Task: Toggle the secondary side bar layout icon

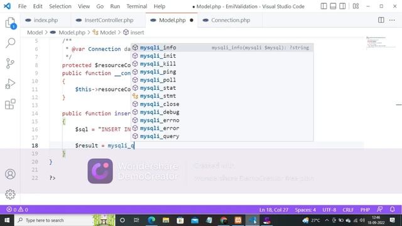Action: click(x=342, y=6)
